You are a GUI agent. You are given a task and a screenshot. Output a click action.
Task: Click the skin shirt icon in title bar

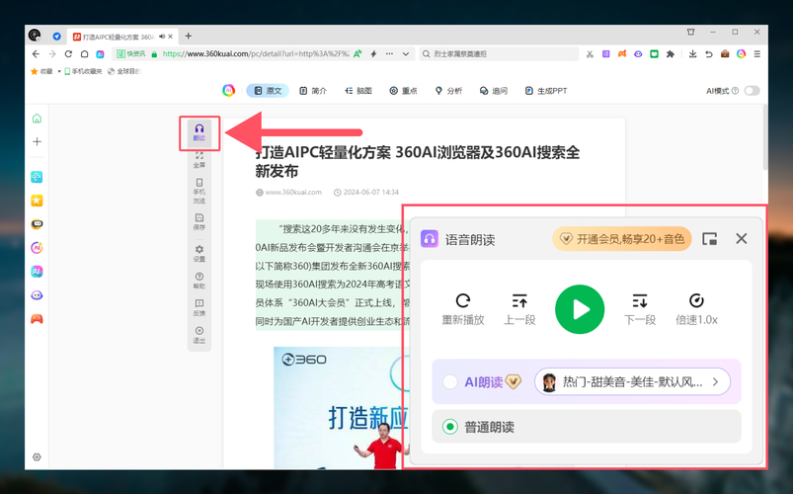point(691,32)
